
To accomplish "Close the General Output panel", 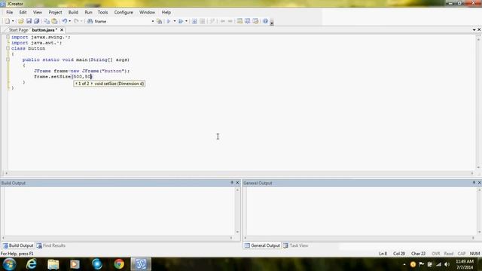I will pyautogui.click(x=479, y=182).
